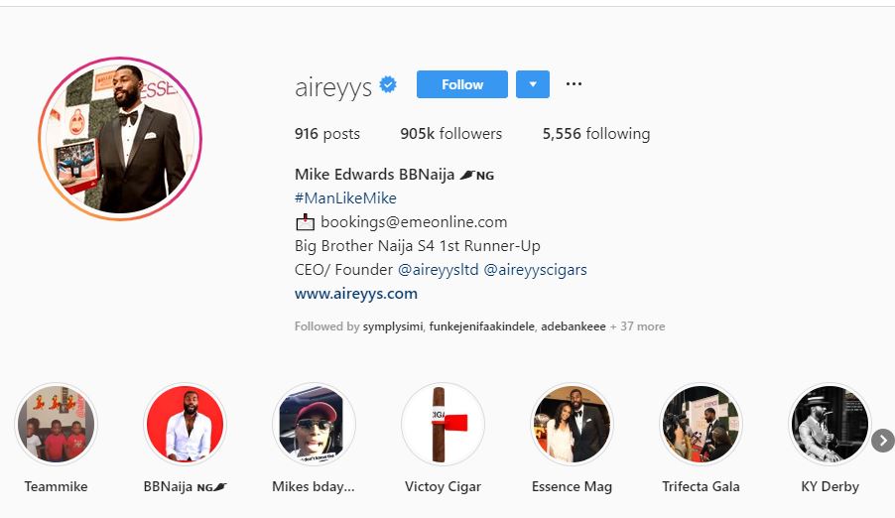Open the BBNaija story highlight
The width and height of the screenshot is (895, 518).
tap(185, 425)
